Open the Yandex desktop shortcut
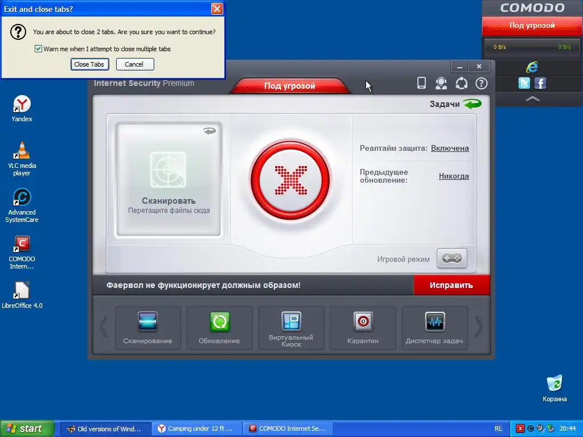Screen dimensions: 583x437 pyautogui.click(x=22, y=108)
